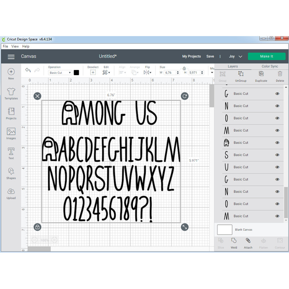Open the Images panel from the sidebar
This screenshot has height=289, width=289.
11,133
